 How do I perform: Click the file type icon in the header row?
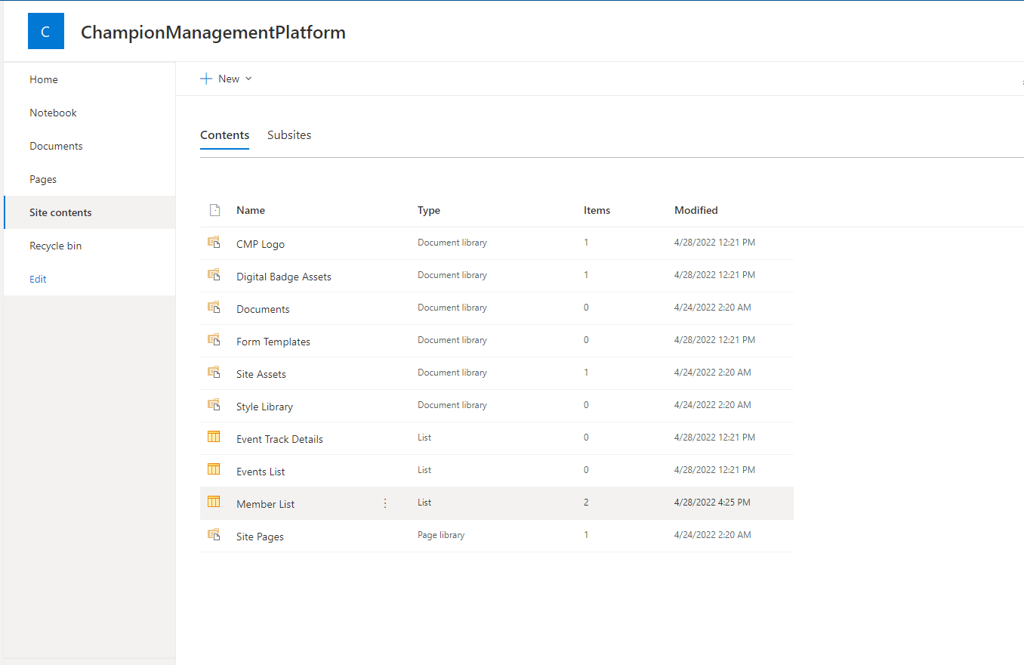[214, 209]
